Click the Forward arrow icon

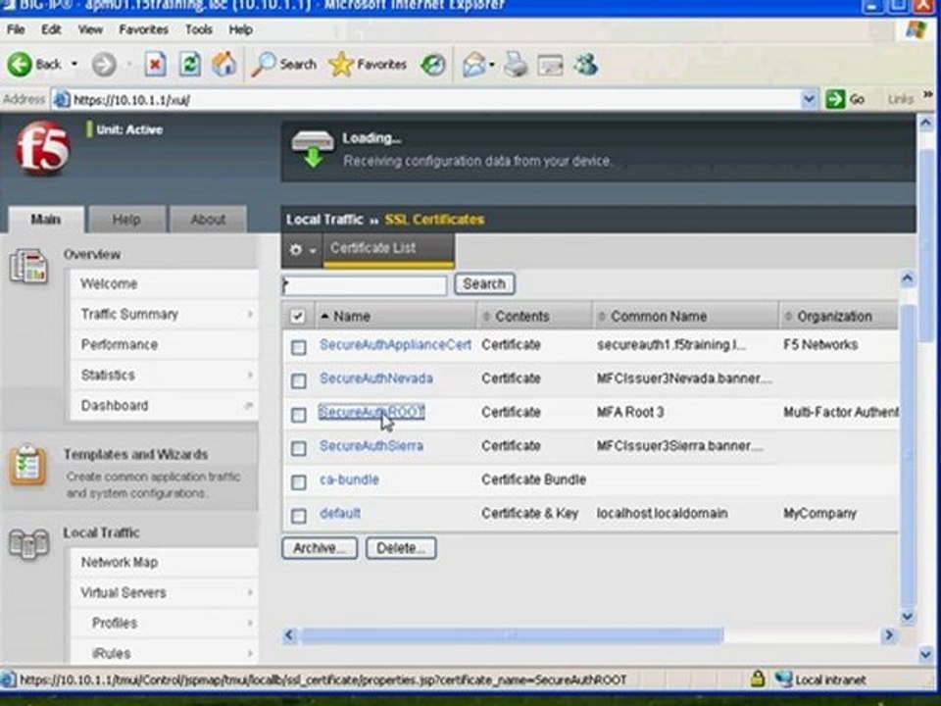(103, 65)
